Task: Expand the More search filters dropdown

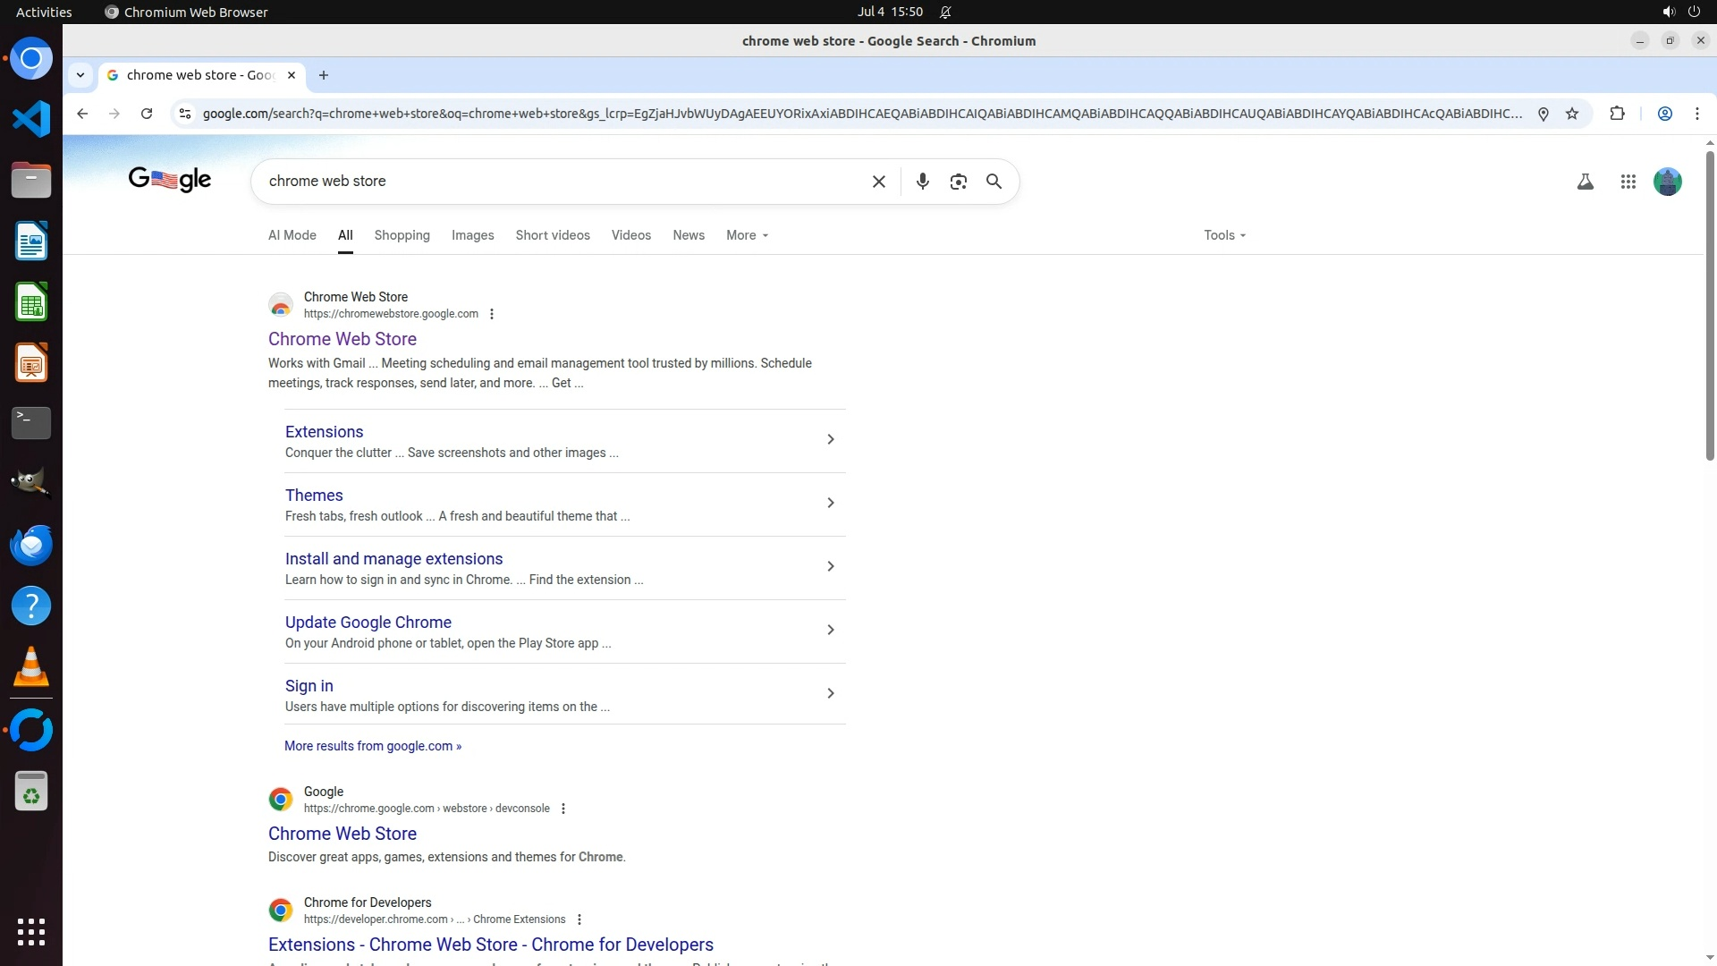Action: pyautogui.click(x=747, y=235)
